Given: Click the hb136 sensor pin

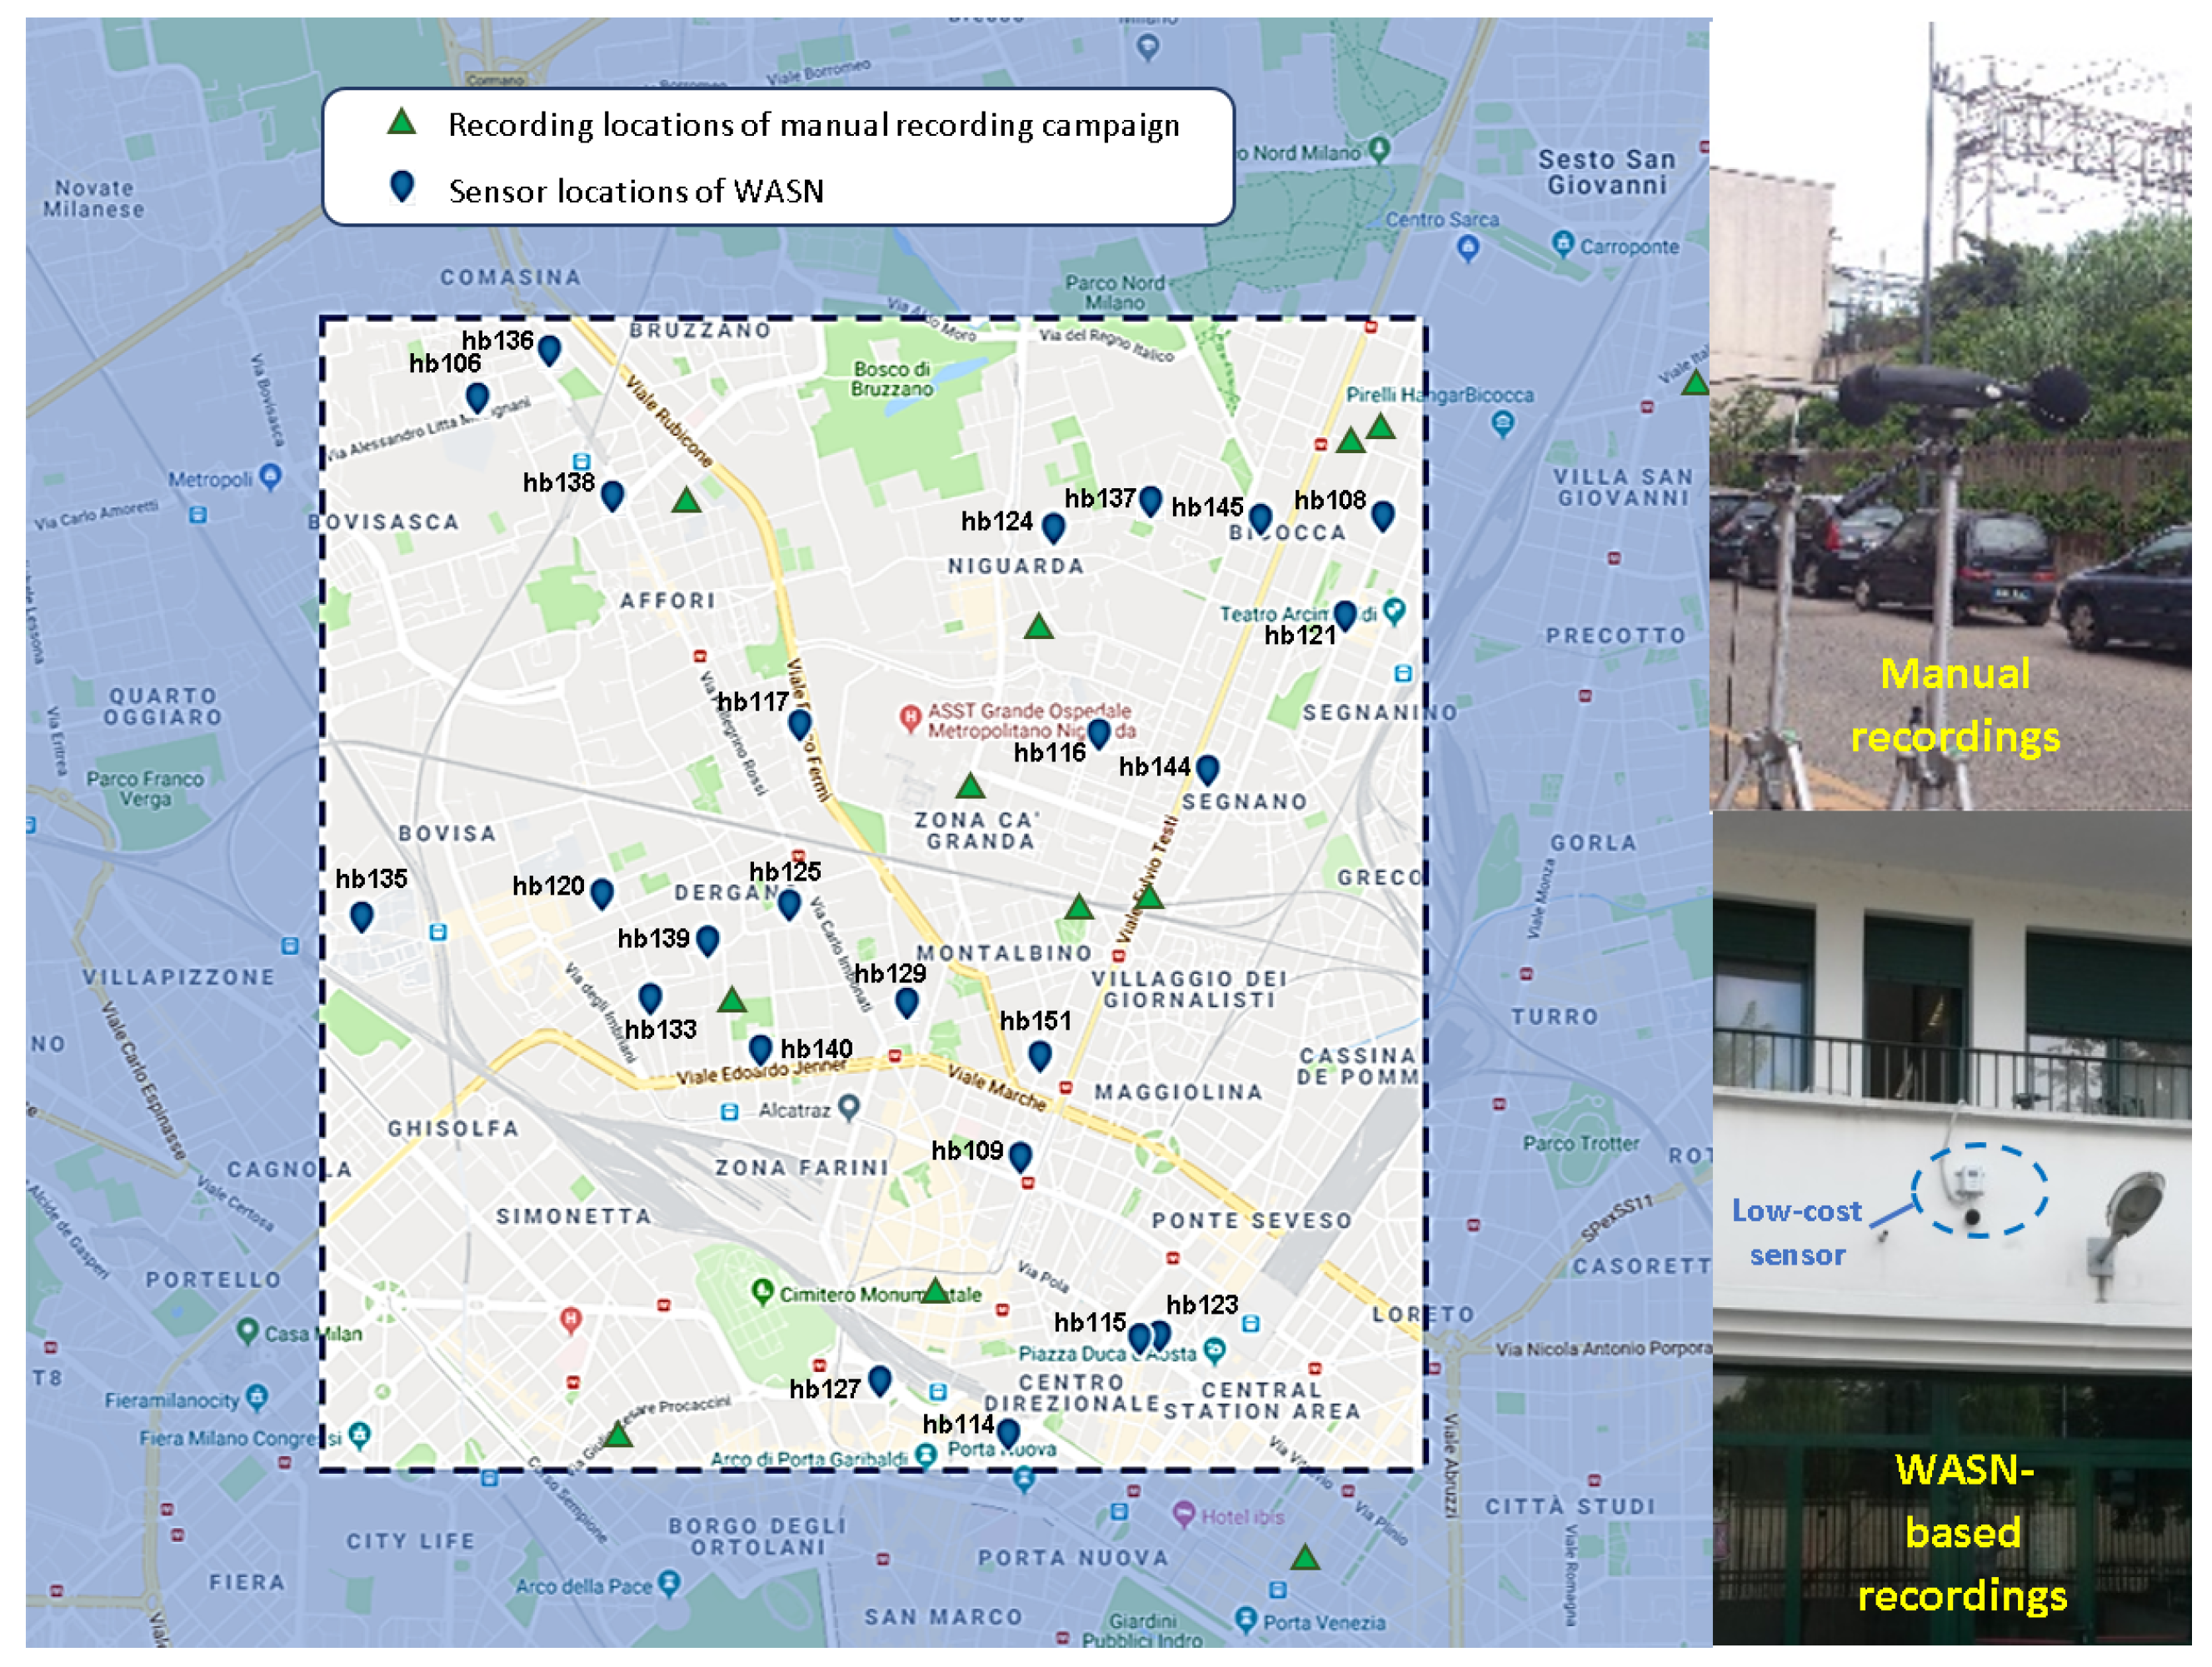Looking at the screenshot, I should pos(549,349).
